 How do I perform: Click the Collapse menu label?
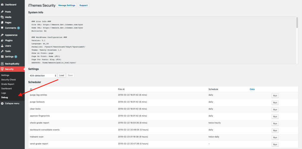[12, 103]
